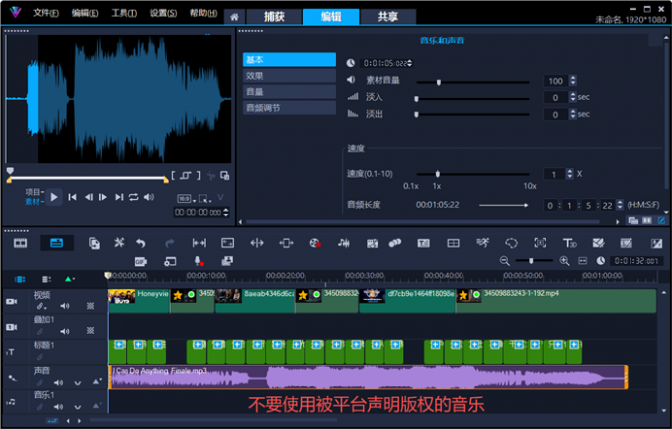The image size is (672, 429).
Task: Open the show all visible tracks toggle
Action: click(x=20, y=279)
